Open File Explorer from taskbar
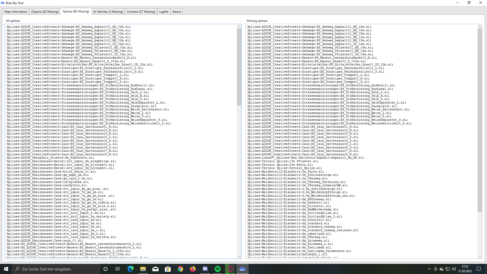487x274 pixels. coord(143,269)
